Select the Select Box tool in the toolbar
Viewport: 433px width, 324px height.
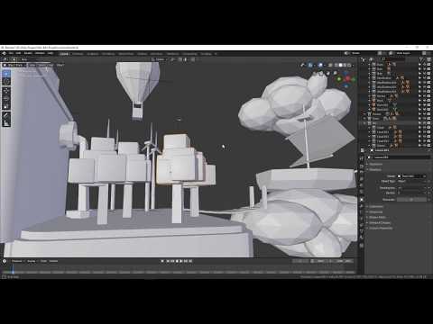(x=6, y=74)
